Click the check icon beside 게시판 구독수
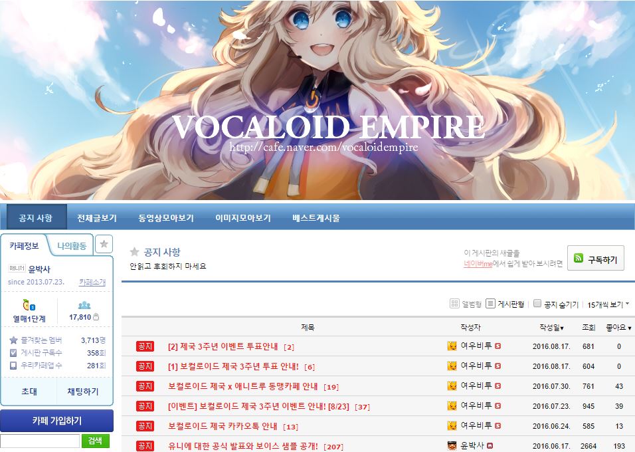 (x=13, y=353)
